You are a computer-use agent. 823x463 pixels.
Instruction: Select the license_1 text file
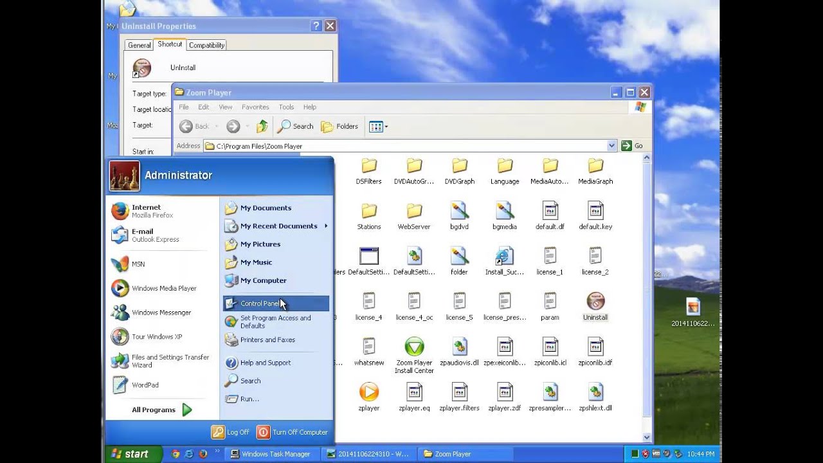pos(550,262)
